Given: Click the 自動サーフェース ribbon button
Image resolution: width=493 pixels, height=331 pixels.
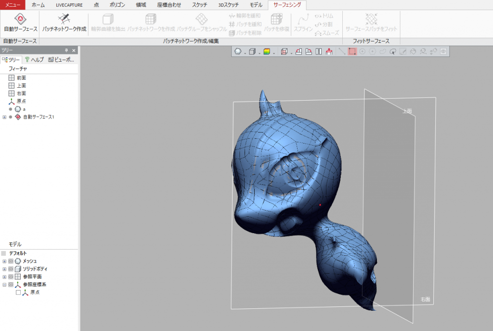Looking at the screenshot, I should [20, 23].
